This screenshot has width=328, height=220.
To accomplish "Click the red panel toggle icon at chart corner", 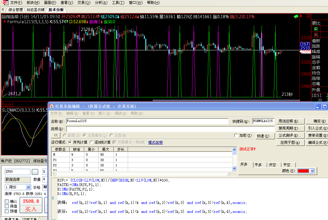I will tap(308, 16).
